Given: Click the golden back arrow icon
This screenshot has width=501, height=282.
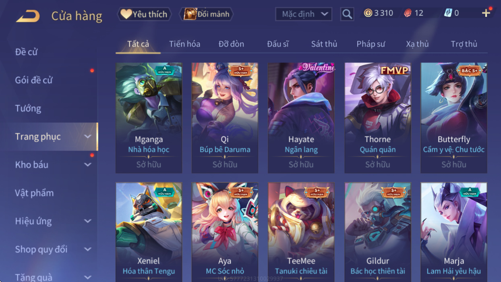Looking at the screenshot, I should (x=27, y=16).
